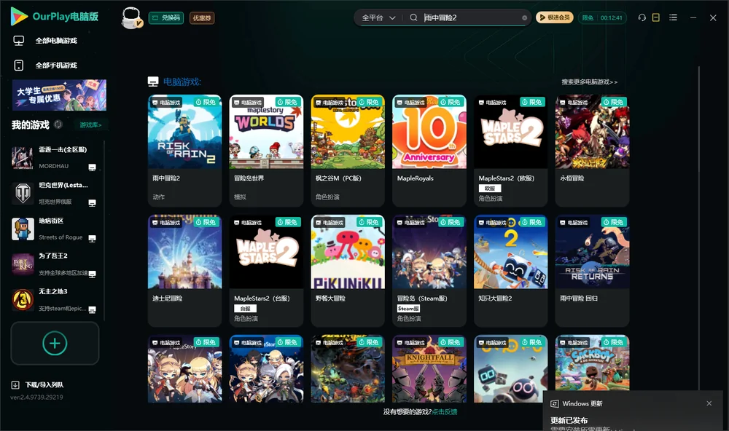Open the 枫之谷M (PC版) game card
Screen dimensions: 729x431
[x=348, y=151]
